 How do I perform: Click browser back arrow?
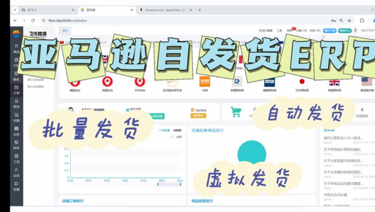(x=15, y=20)
